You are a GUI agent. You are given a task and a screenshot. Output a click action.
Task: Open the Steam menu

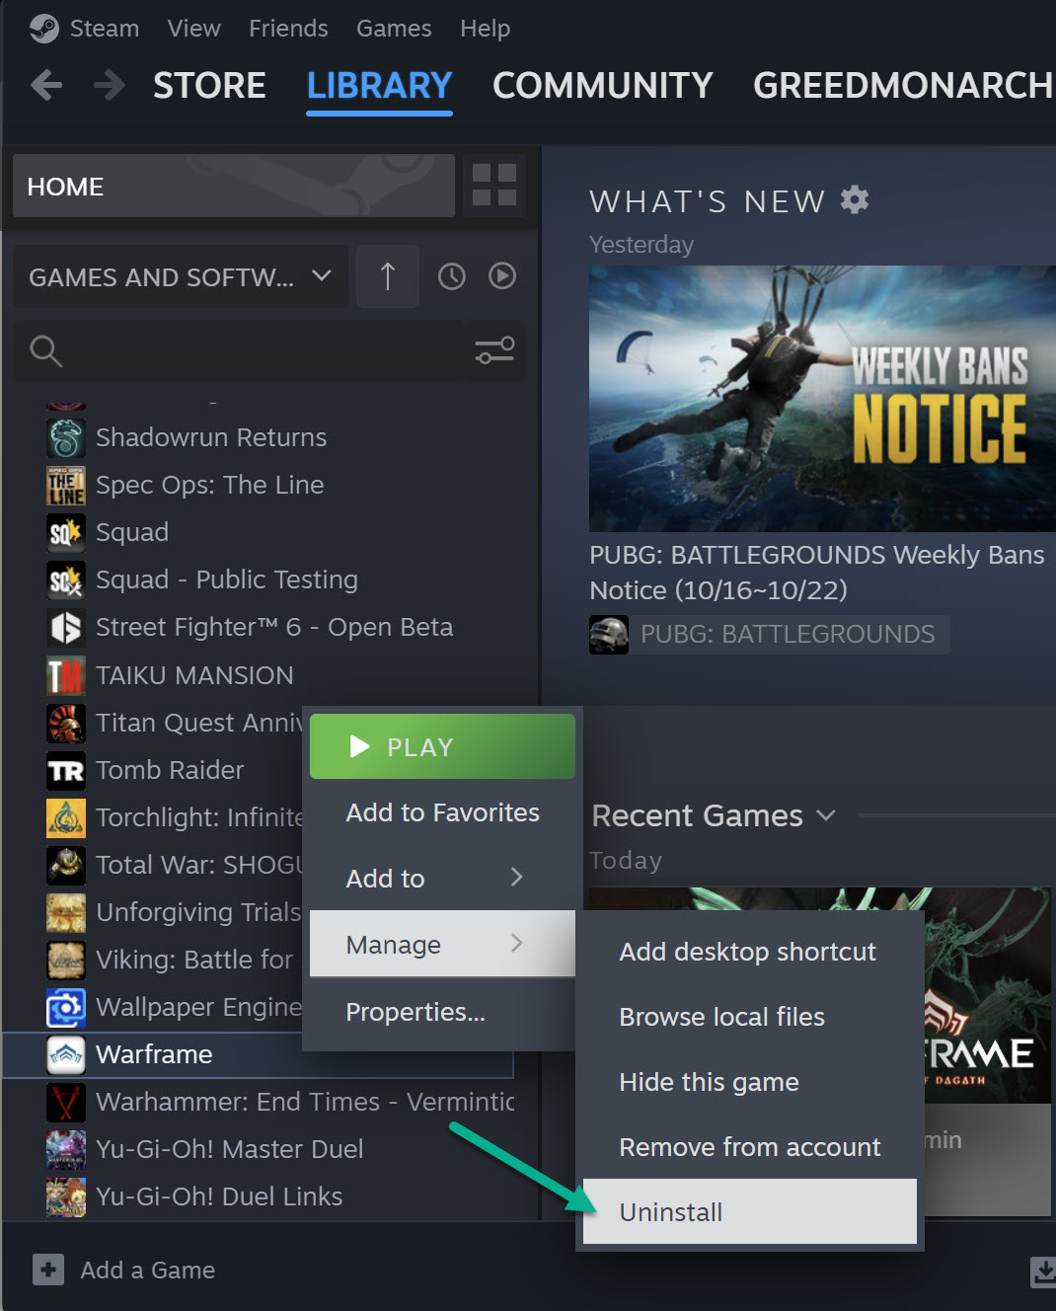point(105,29)
